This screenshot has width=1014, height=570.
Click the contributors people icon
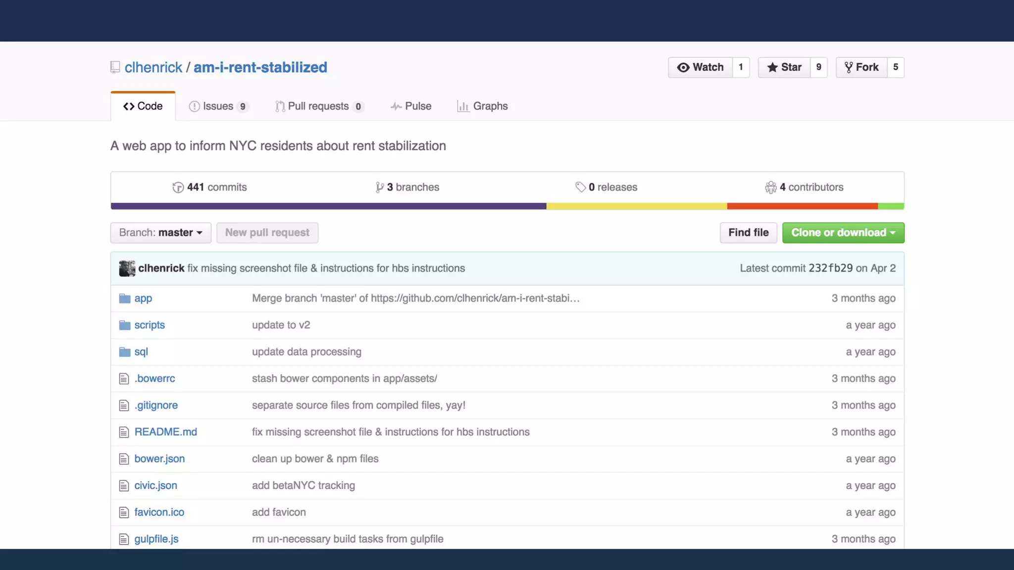[770, 187]
